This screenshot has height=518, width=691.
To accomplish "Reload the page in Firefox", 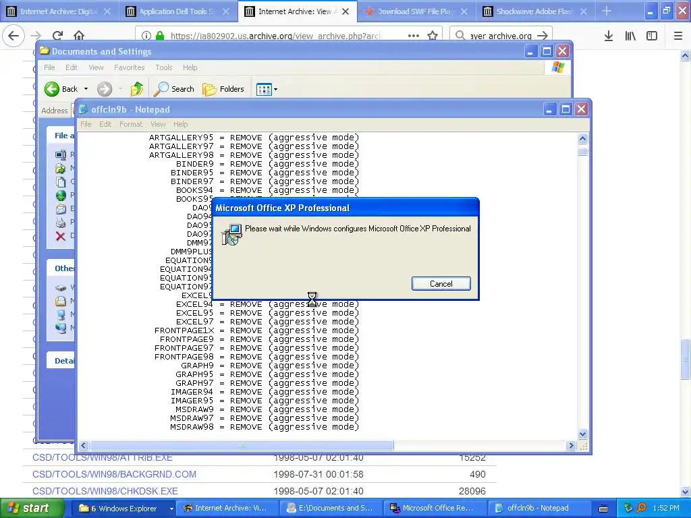I will pos(58,36).
